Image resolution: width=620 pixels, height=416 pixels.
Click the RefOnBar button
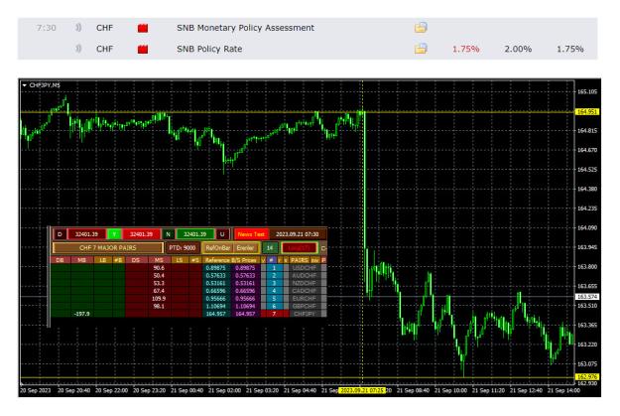pos(218,248)
